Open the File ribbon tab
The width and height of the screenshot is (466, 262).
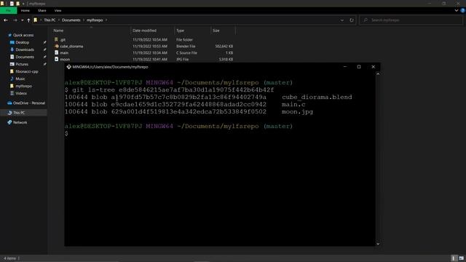point(8,10)
